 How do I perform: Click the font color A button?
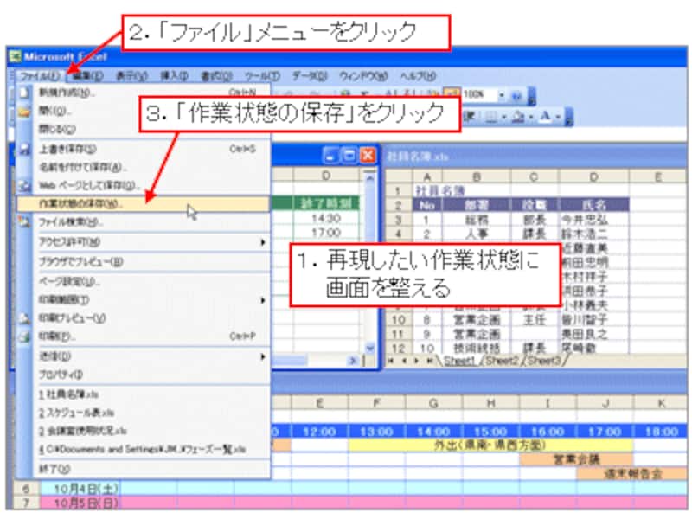(x=546, y=117)
